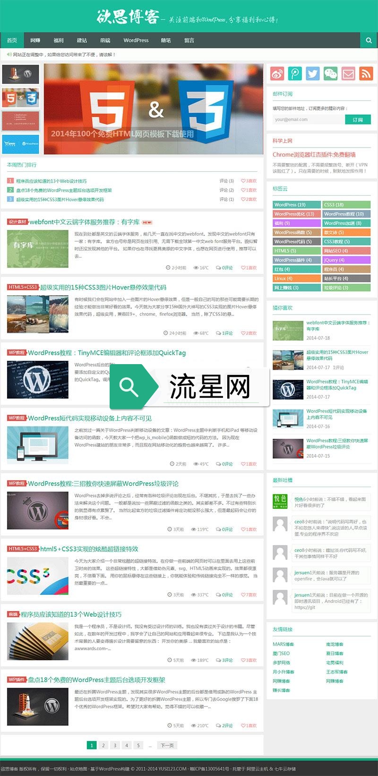Select 首页 in the navigation bar
This screenshot has width=378, height=776.
(x=12, y=40)
